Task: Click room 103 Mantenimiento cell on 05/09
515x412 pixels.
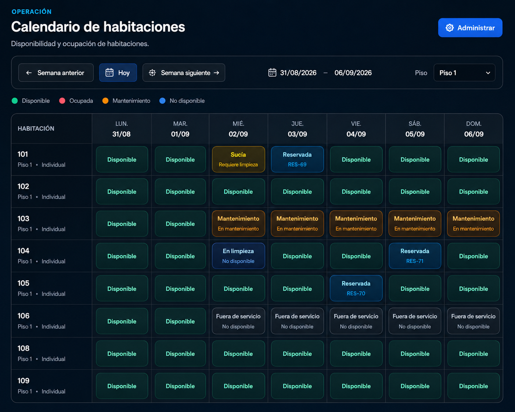Action: [415, 224]
